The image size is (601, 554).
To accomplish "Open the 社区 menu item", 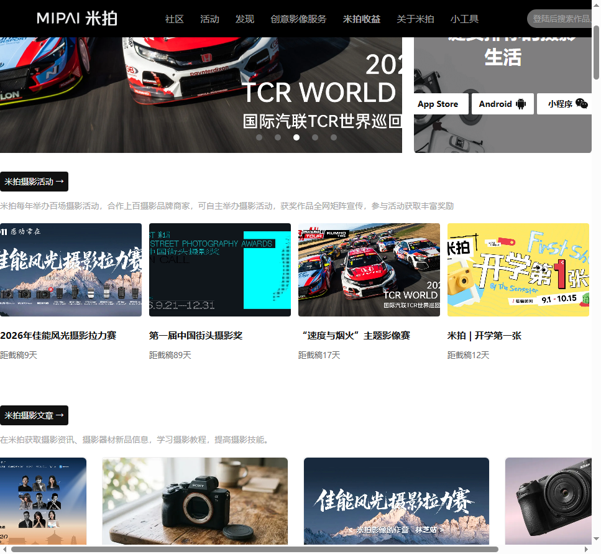I will coord(175,19).
